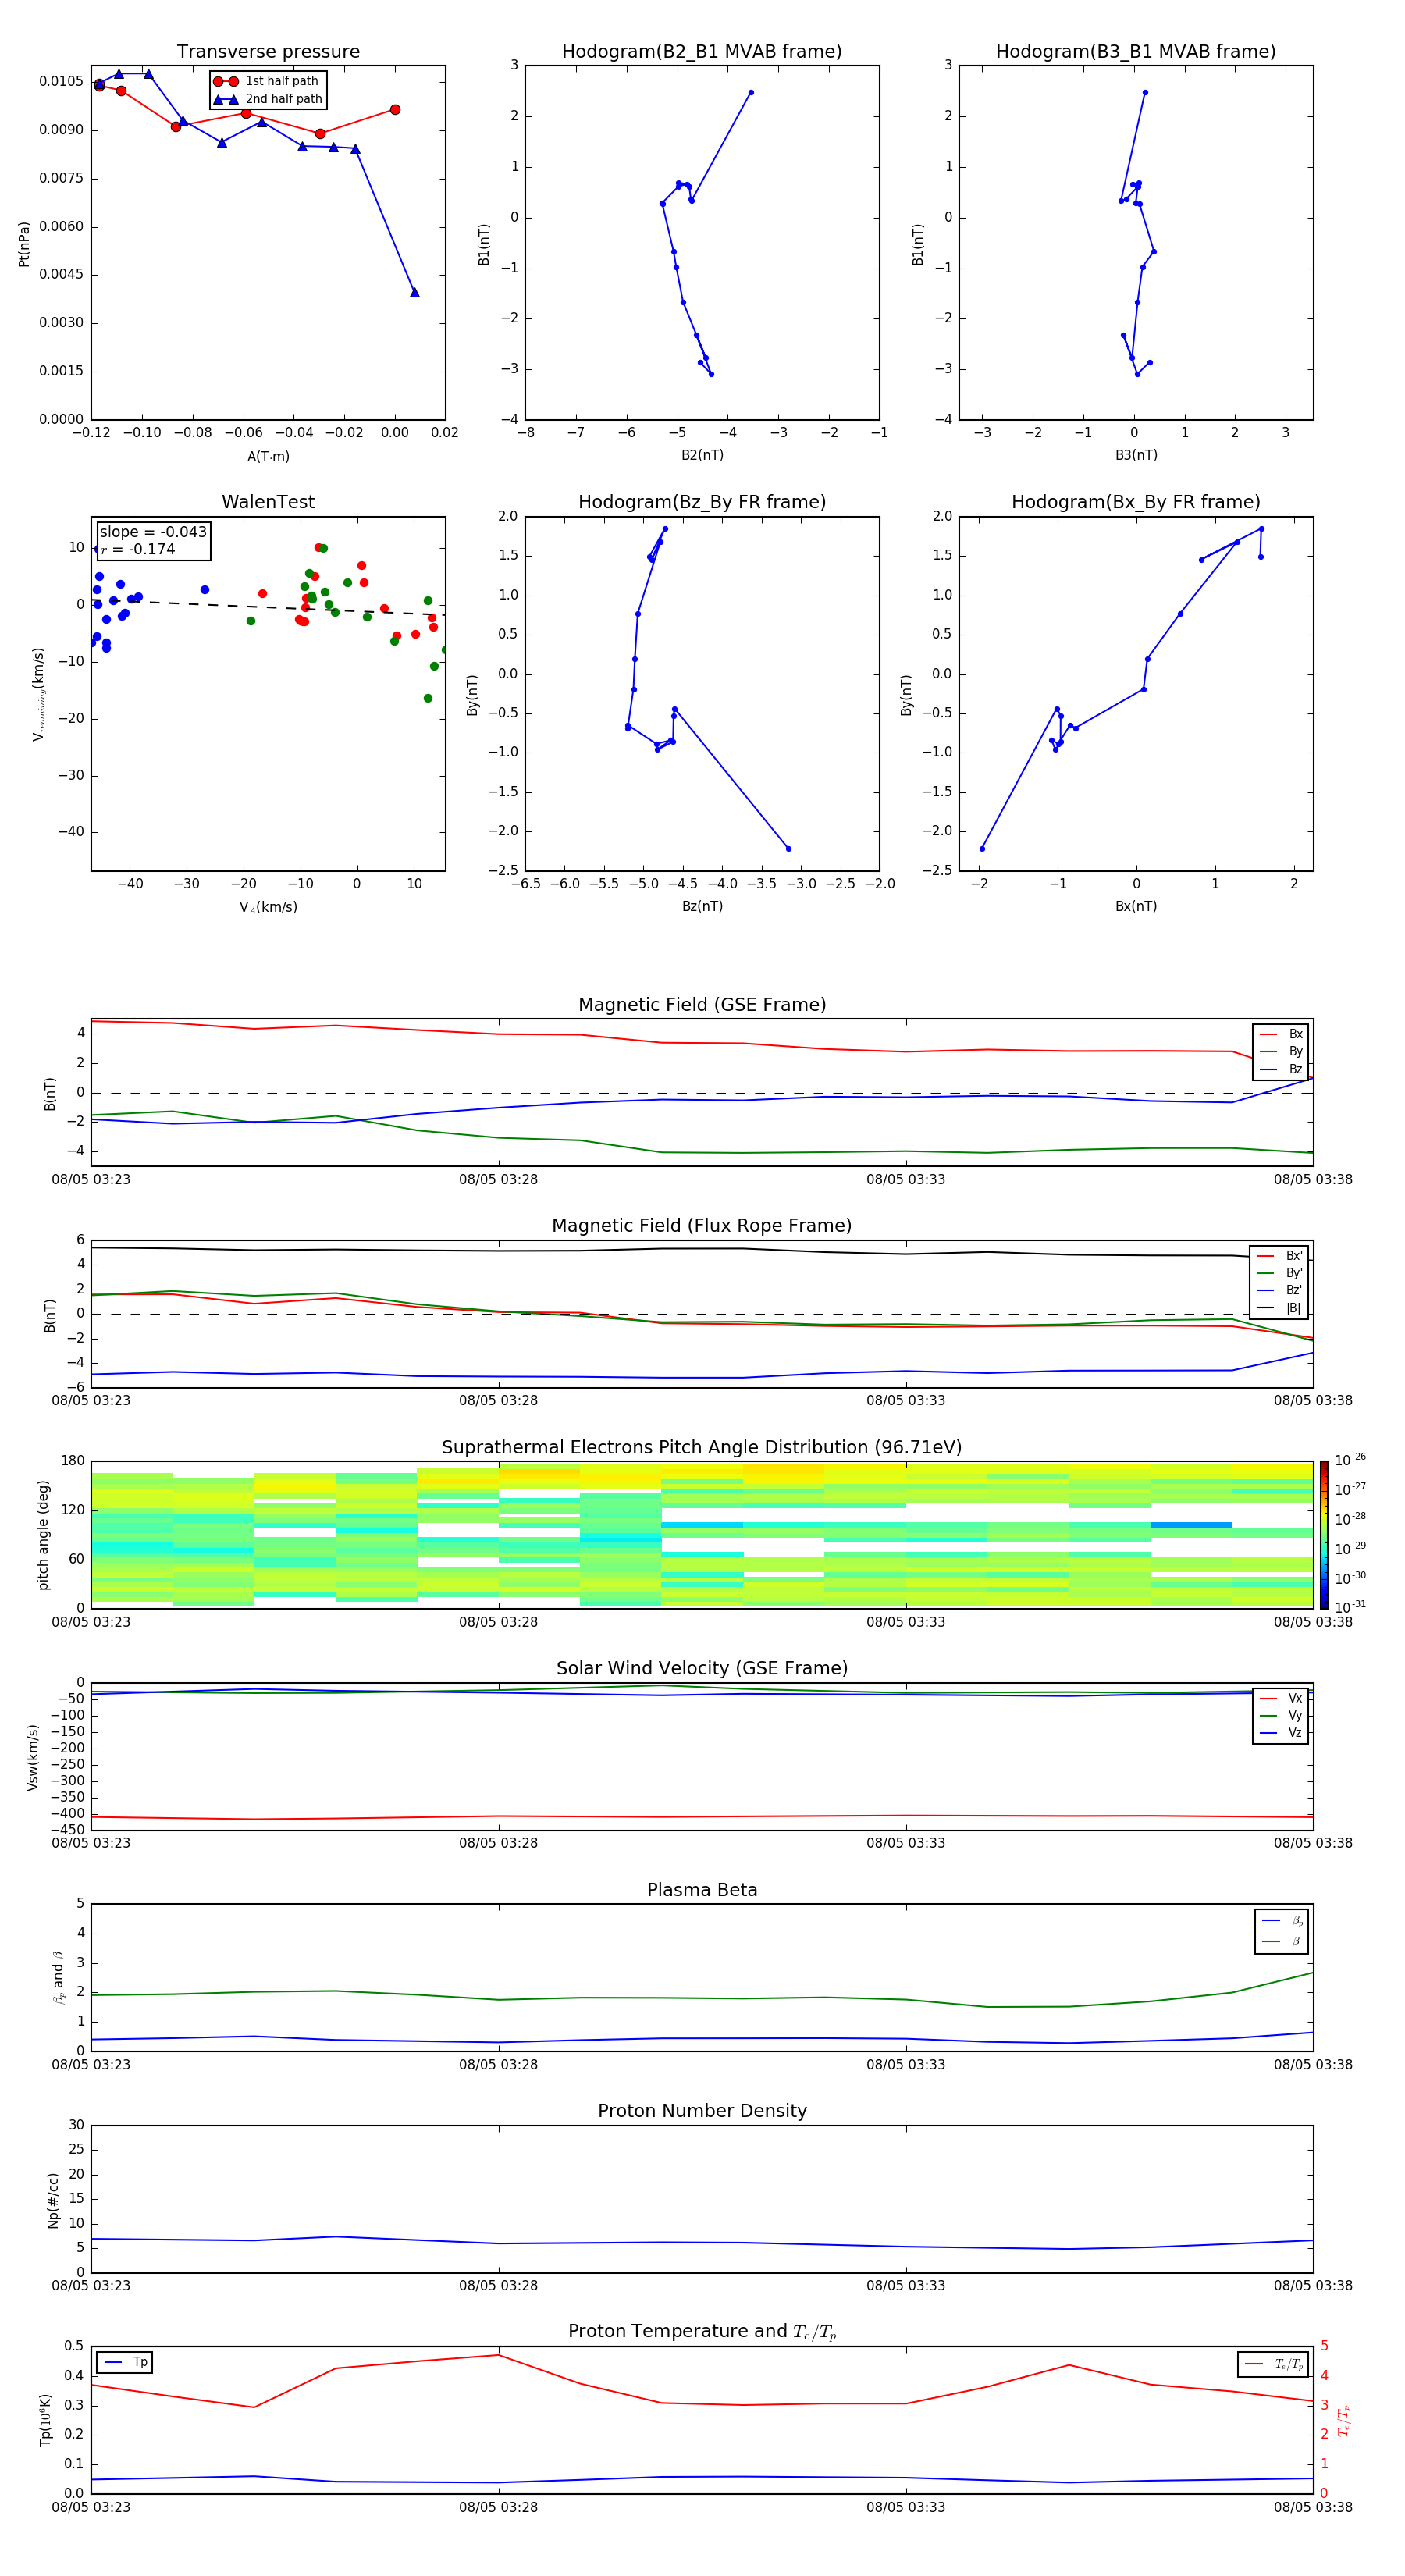
Task: Click the pitch angle colorbar
Action: (1324, 1534)
